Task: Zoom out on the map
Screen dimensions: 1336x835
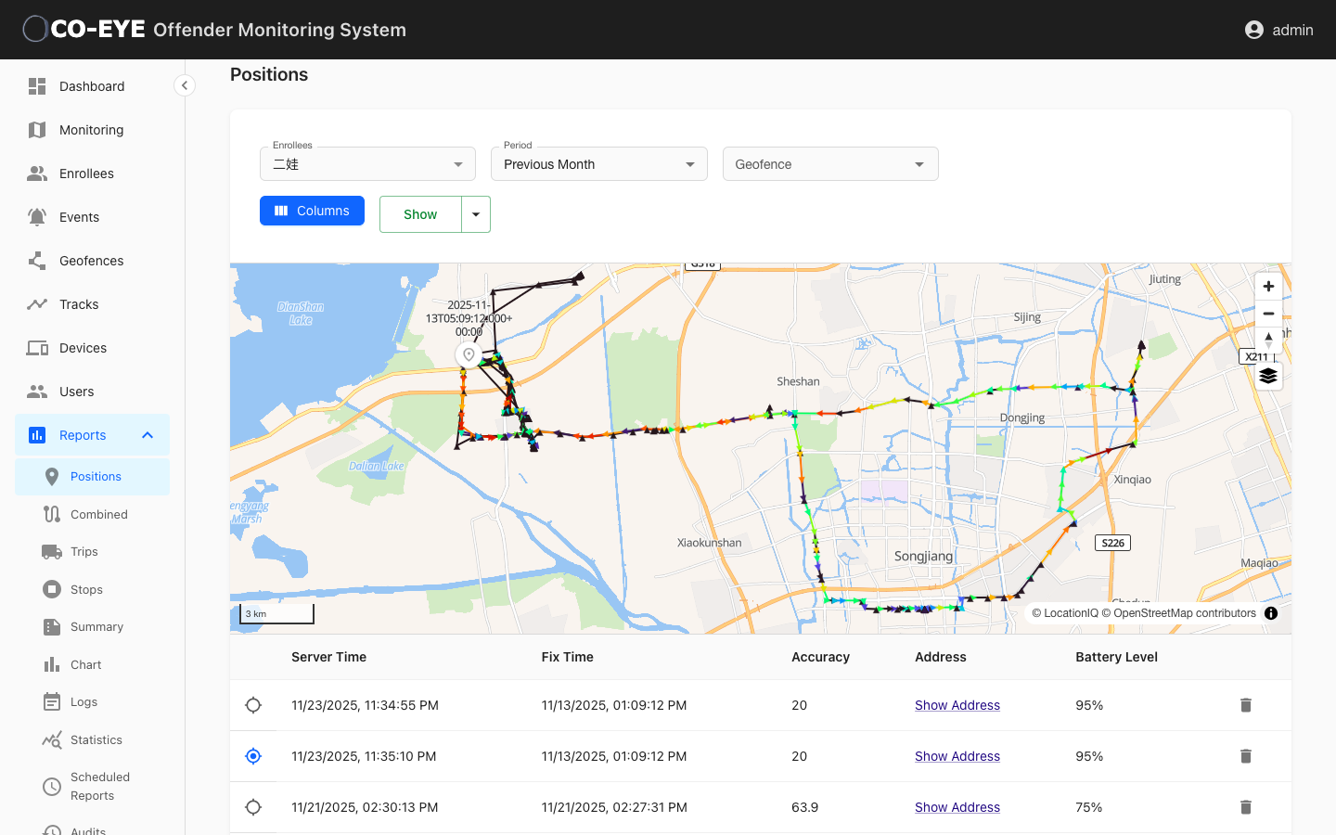Action: [1268, 314]
